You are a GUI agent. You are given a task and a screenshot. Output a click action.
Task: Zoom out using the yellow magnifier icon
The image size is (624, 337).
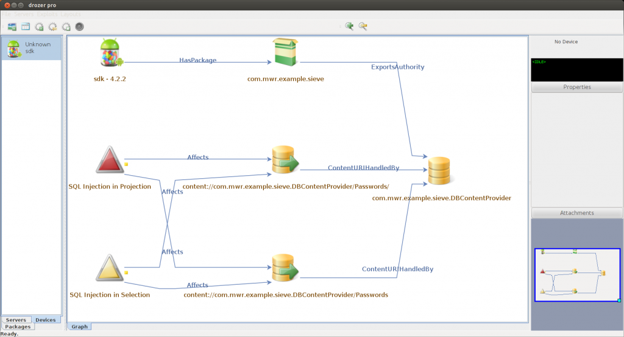pyautogui.click(x=363, y=26)
